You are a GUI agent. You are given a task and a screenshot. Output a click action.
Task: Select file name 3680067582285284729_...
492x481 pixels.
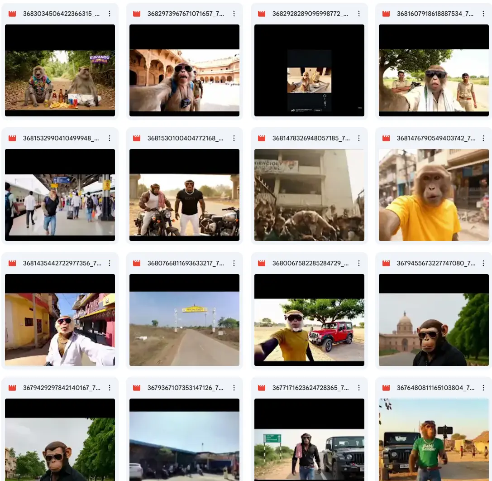[x=310, y=263]
